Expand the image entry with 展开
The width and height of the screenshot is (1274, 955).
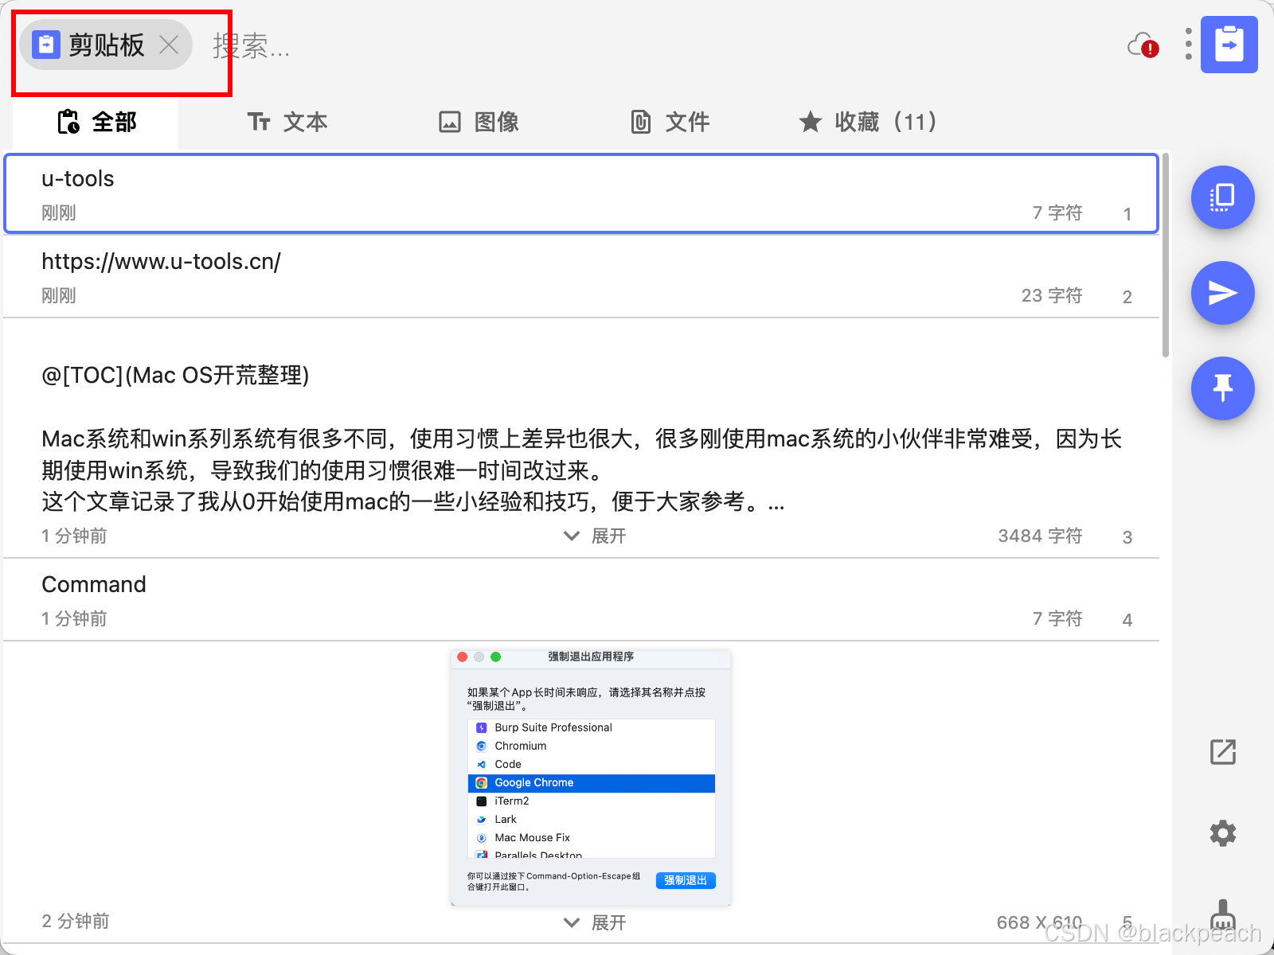click(x=595, y=922)
